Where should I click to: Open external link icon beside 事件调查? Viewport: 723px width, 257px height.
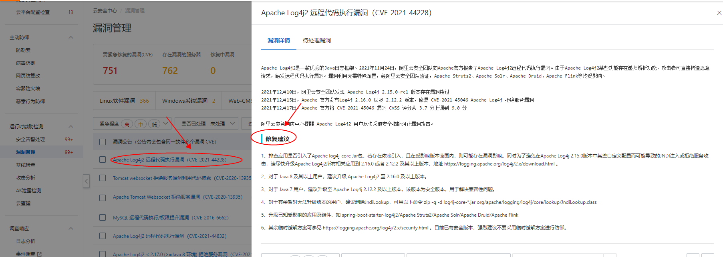39,254
